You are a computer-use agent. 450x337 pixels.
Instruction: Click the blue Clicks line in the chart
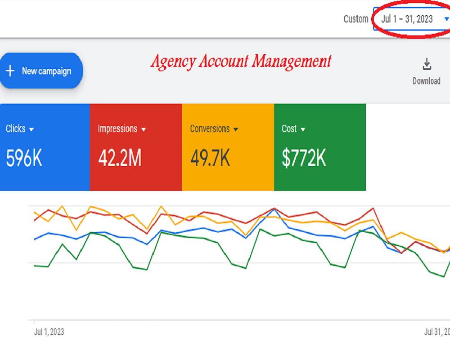[x=204, y=228]
